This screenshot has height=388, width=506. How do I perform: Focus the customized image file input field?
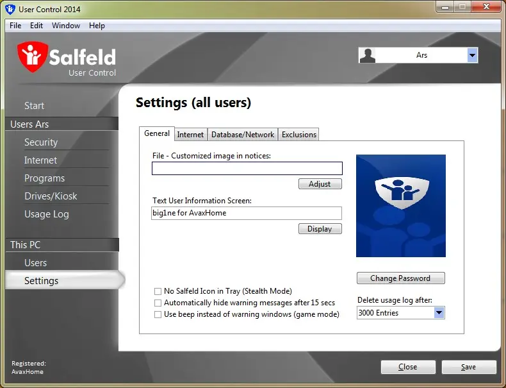(x=247, y=168)
